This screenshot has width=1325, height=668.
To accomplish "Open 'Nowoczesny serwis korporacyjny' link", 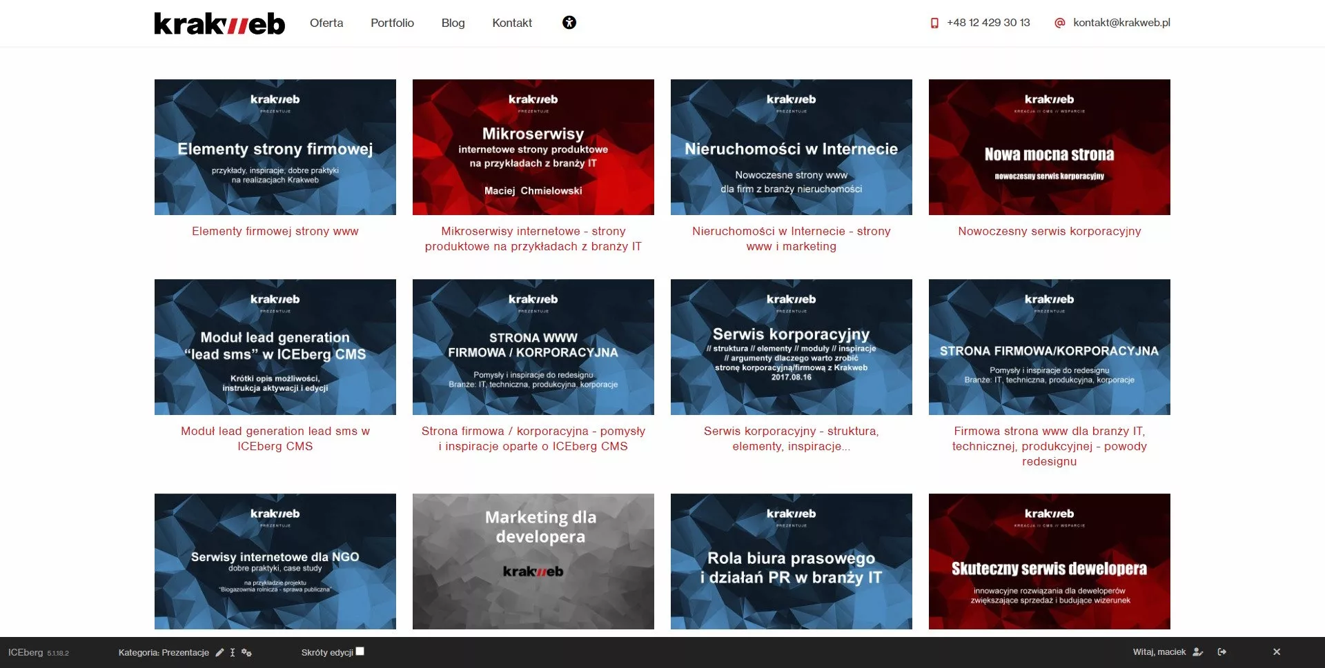I will point(1050,232).
